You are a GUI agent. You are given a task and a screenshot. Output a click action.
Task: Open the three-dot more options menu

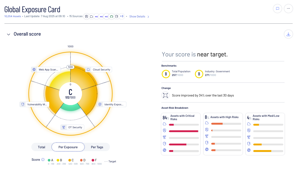click(x=288, y=9)
